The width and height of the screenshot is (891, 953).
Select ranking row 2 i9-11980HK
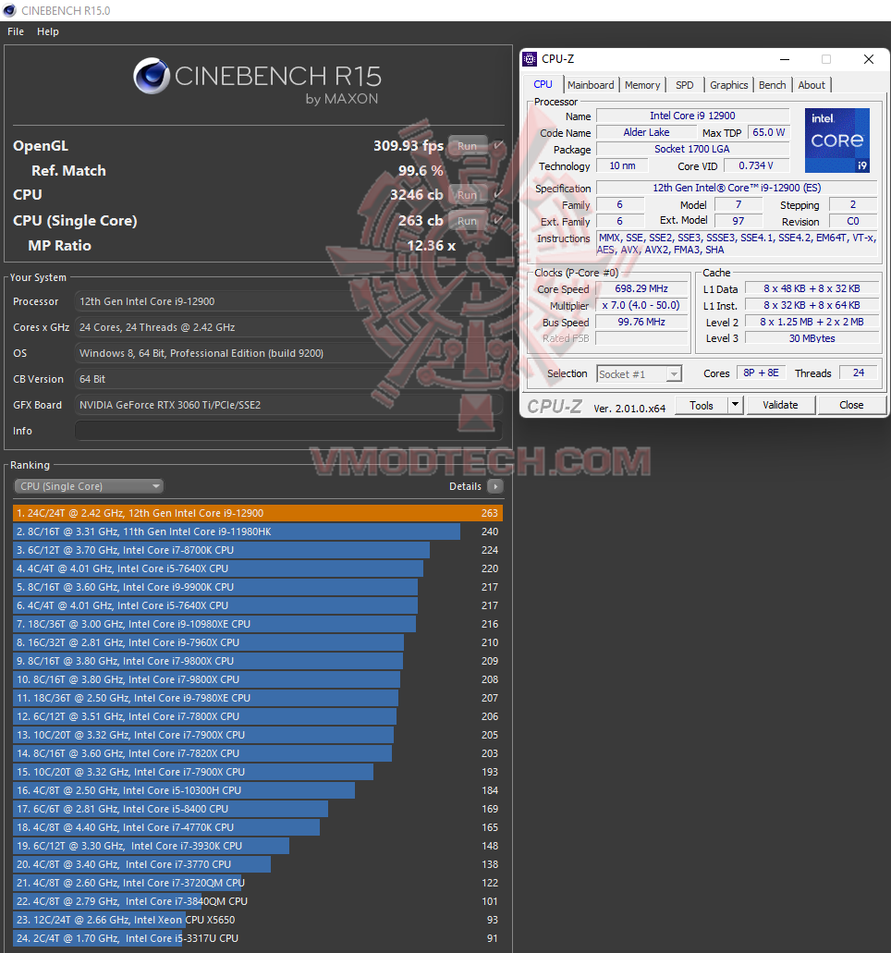tap(258, 531)
